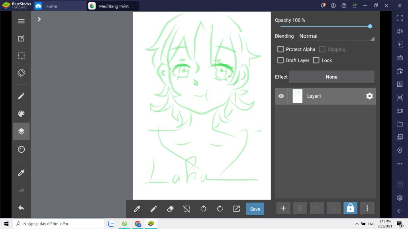This screenshot has height=229, width=408.
Task: Click the rotate canvas icon
Action: point(22,73)
